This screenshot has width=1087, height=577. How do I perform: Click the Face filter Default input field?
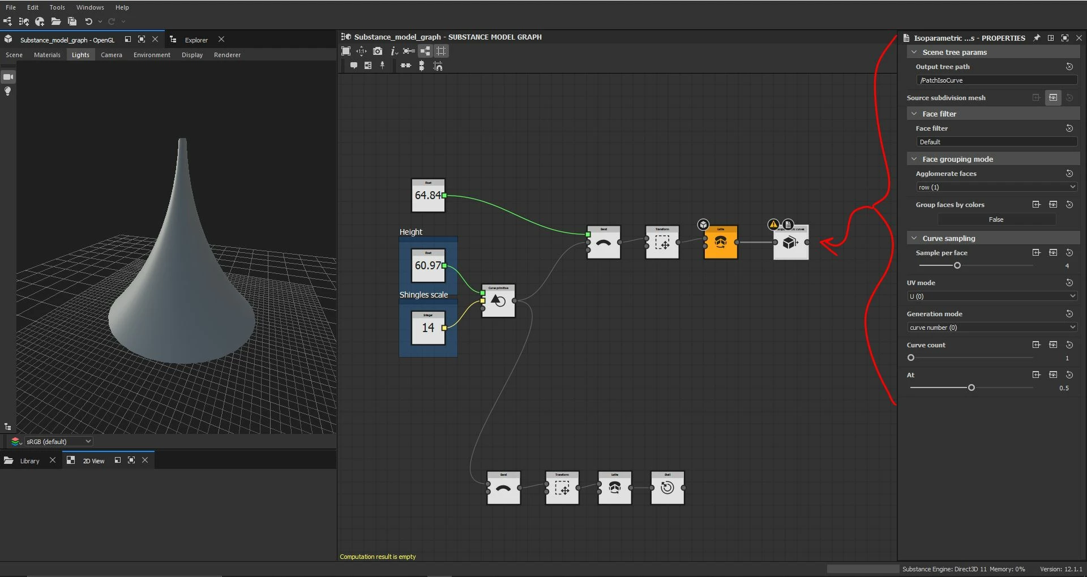[996, 142]
